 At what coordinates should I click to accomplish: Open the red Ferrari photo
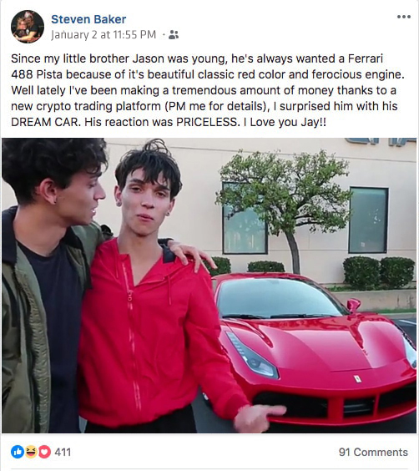coord(209,286)
